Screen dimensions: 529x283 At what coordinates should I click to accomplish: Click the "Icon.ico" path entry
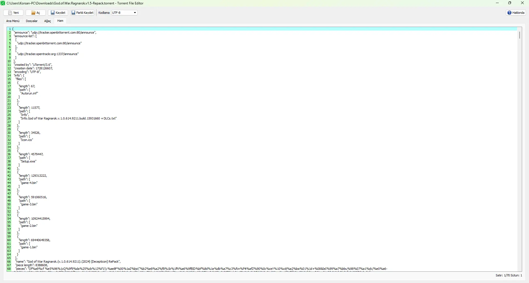tap(27, 140)
